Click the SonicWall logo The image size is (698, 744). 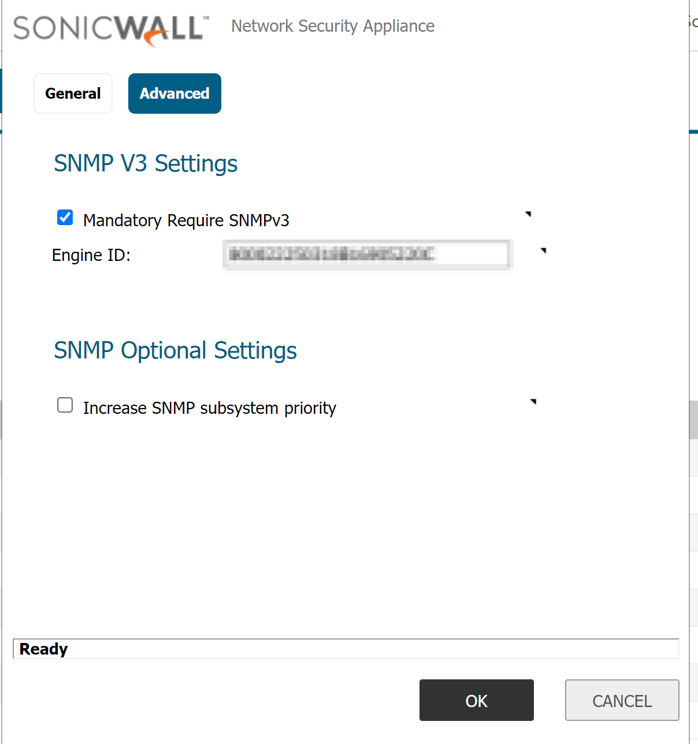pyautogui.click(x=110, y=29)
